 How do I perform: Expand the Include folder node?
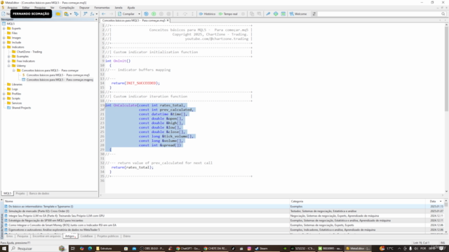point(4,42)
